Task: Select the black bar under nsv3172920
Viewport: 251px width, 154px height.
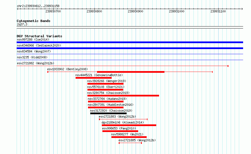Action: (108, 113)
